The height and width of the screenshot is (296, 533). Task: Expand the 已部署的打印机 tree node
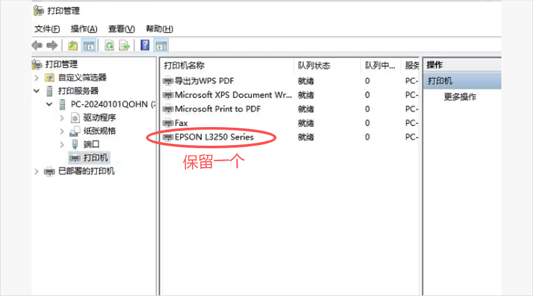pos(37,172)
